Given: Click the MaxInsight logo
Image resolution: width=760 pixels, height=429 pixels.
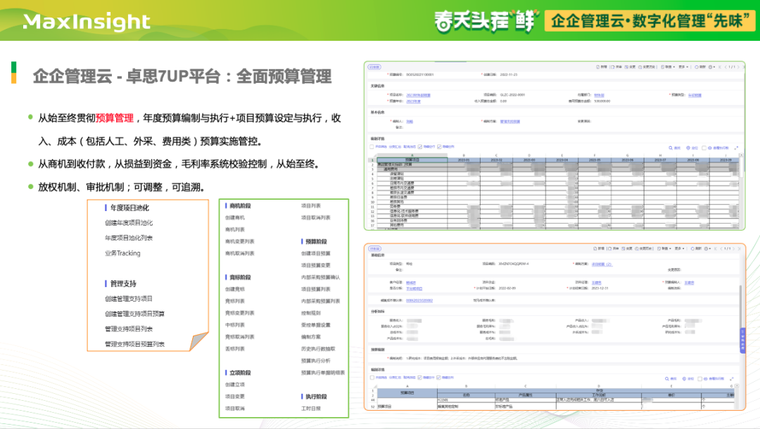Looking at the screenshot, I should (x=87, y=22).
